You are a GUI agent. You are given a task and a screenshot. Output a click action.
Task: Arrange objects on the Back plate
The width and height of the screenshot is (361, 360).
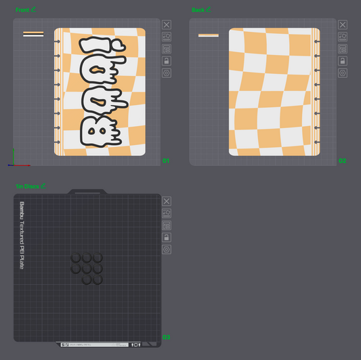point(343,49)
